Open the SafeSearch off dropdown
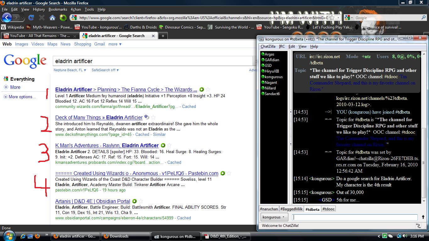This screenshot has height=241, width=429. pyautogui.click(x=105, y=70)
